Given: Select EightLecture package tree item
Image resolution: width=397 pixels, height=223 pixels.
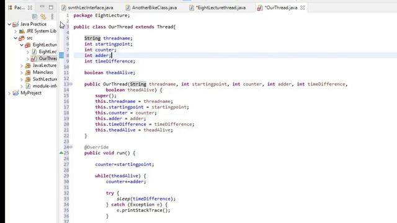Looking at the screenshot, I should 45,45.
